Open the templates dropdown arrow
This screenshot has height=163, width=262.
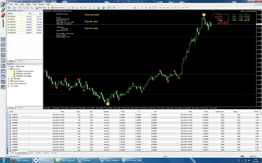point(110,8)
